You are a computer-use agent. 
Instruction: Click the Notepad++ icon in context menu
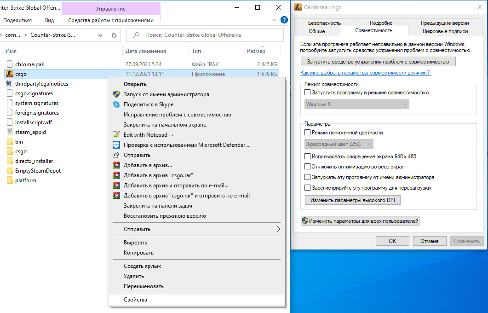[116, 134]
